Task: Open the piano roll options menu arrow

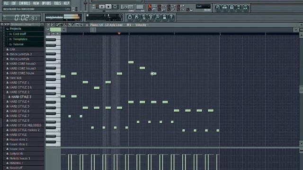Action: 48,25
